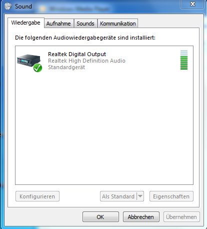Viewport: 207px width, 229px height.
Task: Click the Sound speaker icon in title bar
Action: (x=8, y=7)
